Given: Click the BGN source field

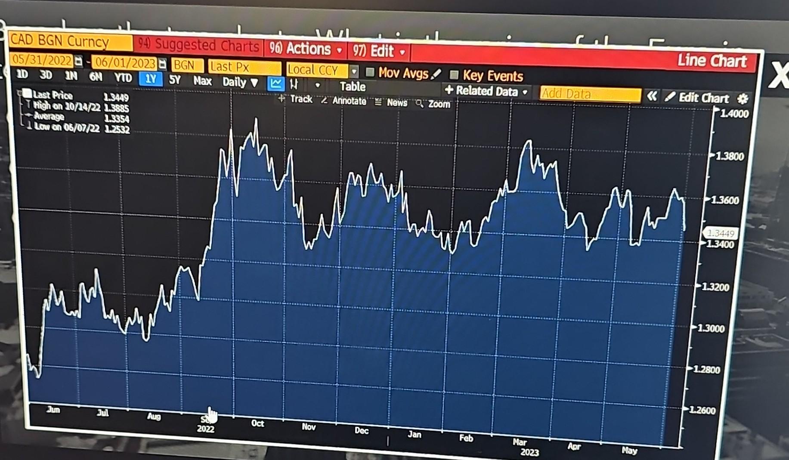Looking at the screenshot, I should pos(187,65).
